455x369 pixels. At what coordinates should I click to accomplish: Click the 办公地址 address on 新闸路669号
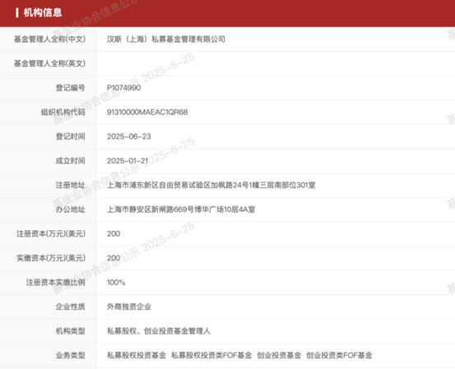tap(181, 210)
